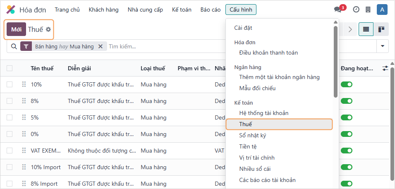This screenshot has height=189, width=395.
Task: Click the Mới button
Action: click(17, 29)
